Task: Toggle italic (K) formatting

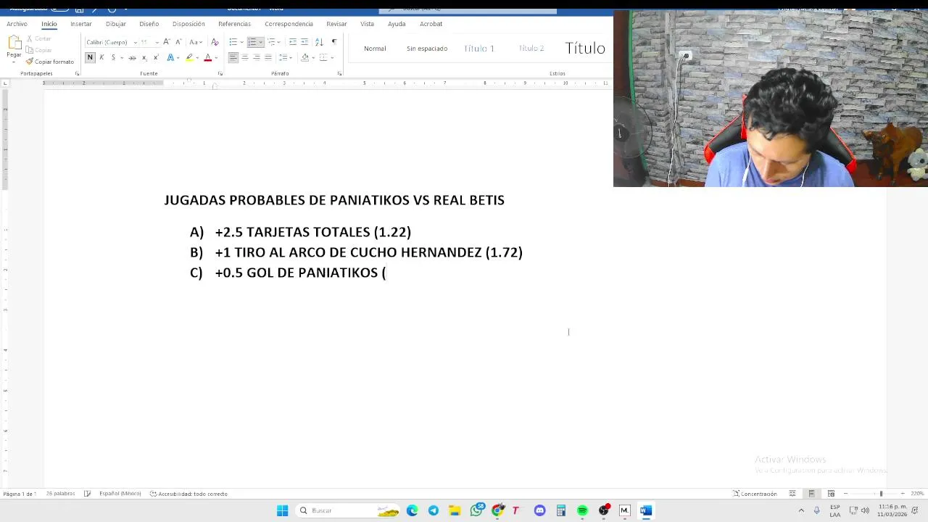Action: [x=101, y=57]
